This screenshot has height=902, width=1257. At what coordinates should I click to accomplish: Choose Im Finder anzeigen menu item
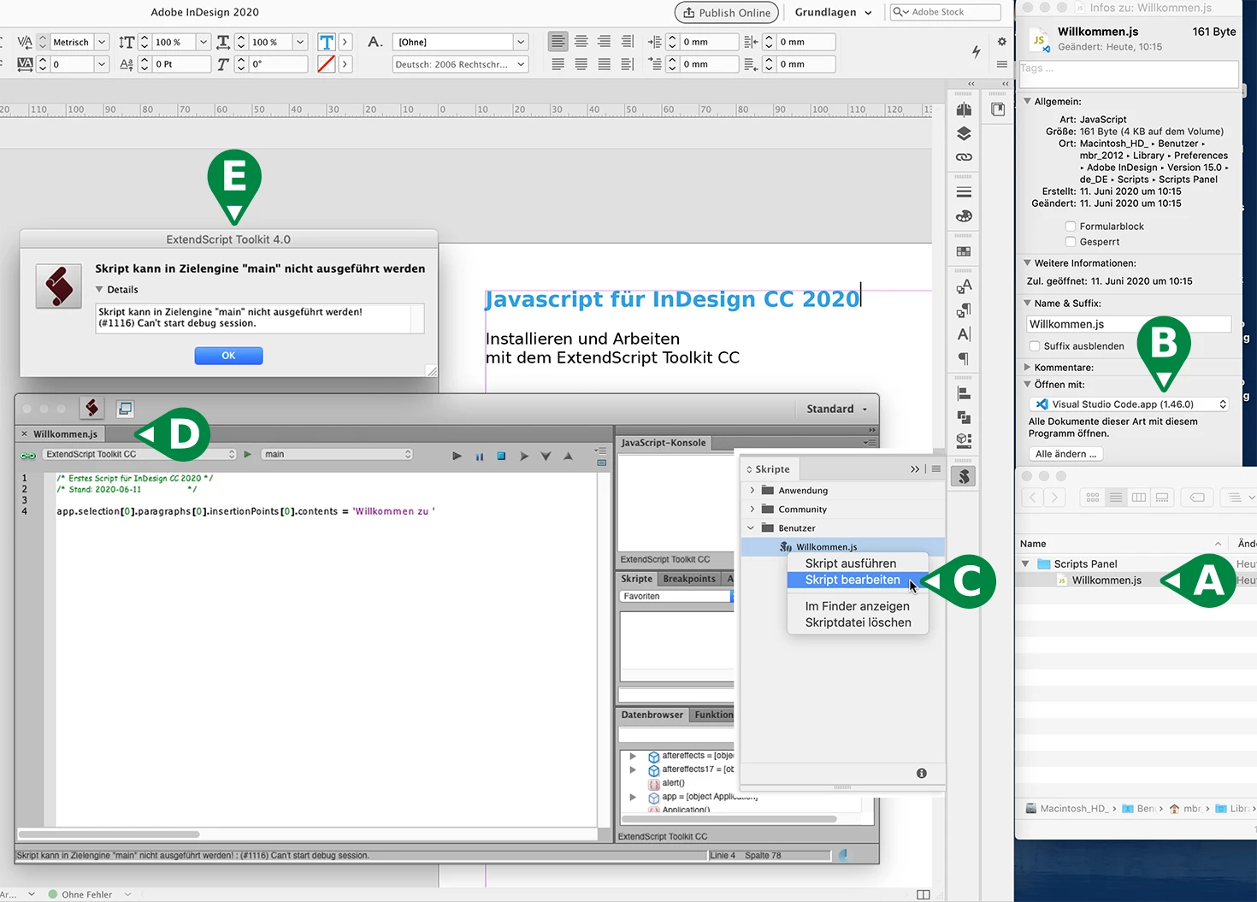pos(858,606)
